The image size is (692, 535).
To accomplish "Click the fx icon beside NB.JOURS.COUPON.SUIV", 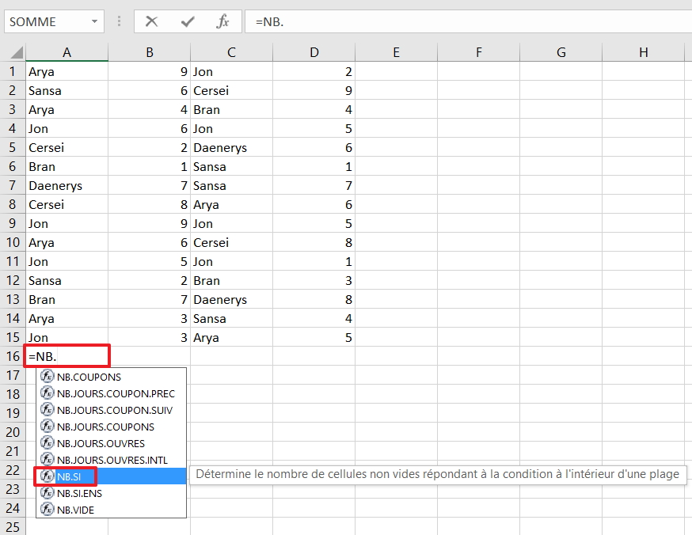I will coord(47,410).
